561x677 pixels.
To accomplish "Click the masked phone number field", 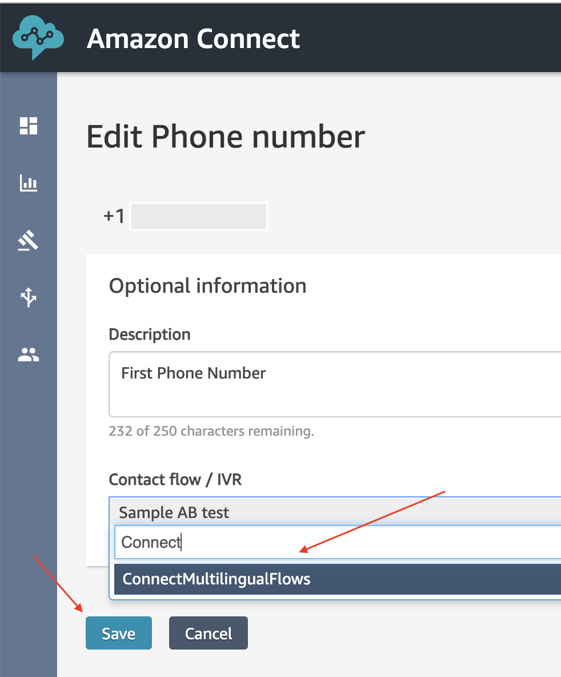I will click(x=199, y=216).
